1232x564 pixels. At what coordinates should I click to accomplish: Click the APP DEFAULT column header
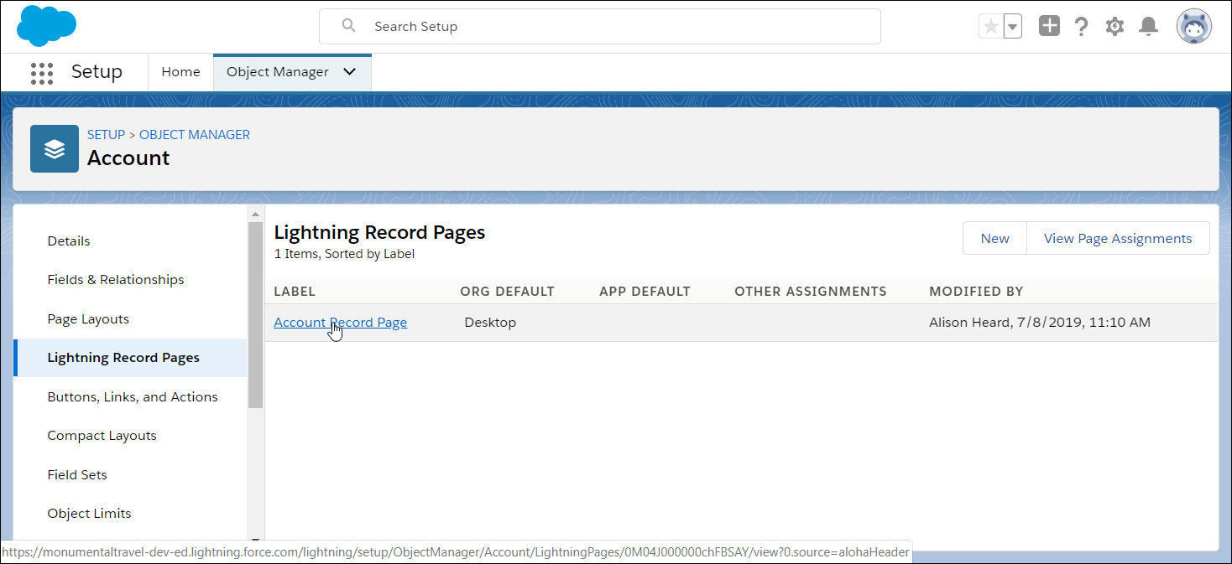click(645, 292)
